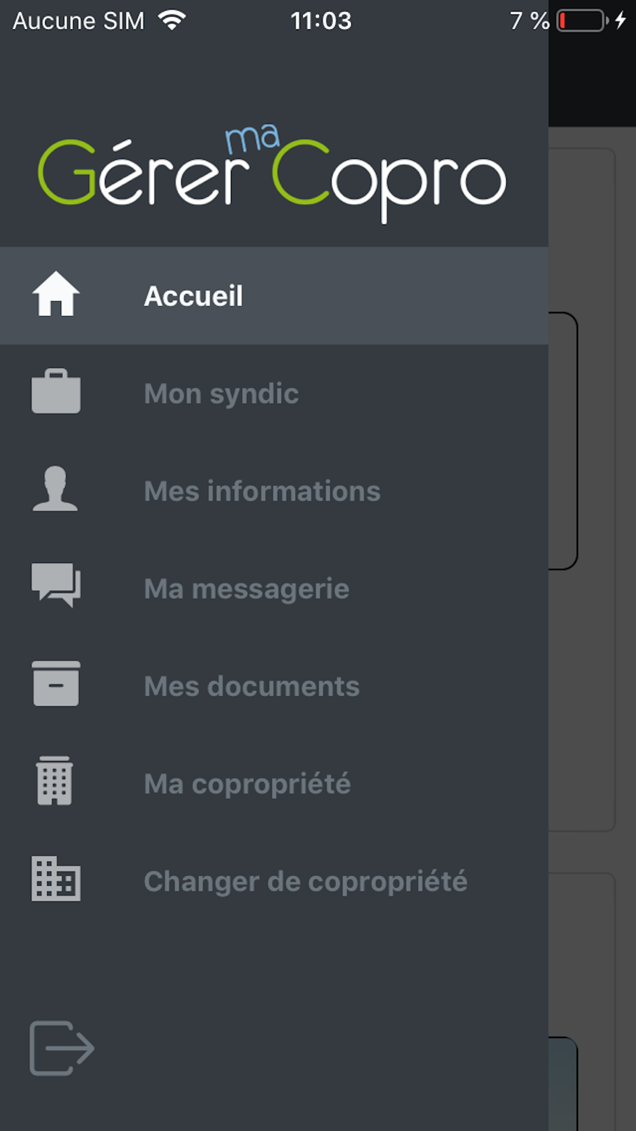Tap the tall building copropriété icon
The image size is (636, 1131).
(x=55, y=781)
